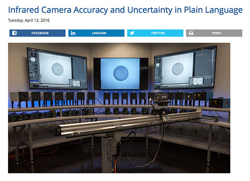
Task: Click the teal blackbody unit at far right
Action: (219, 103)
